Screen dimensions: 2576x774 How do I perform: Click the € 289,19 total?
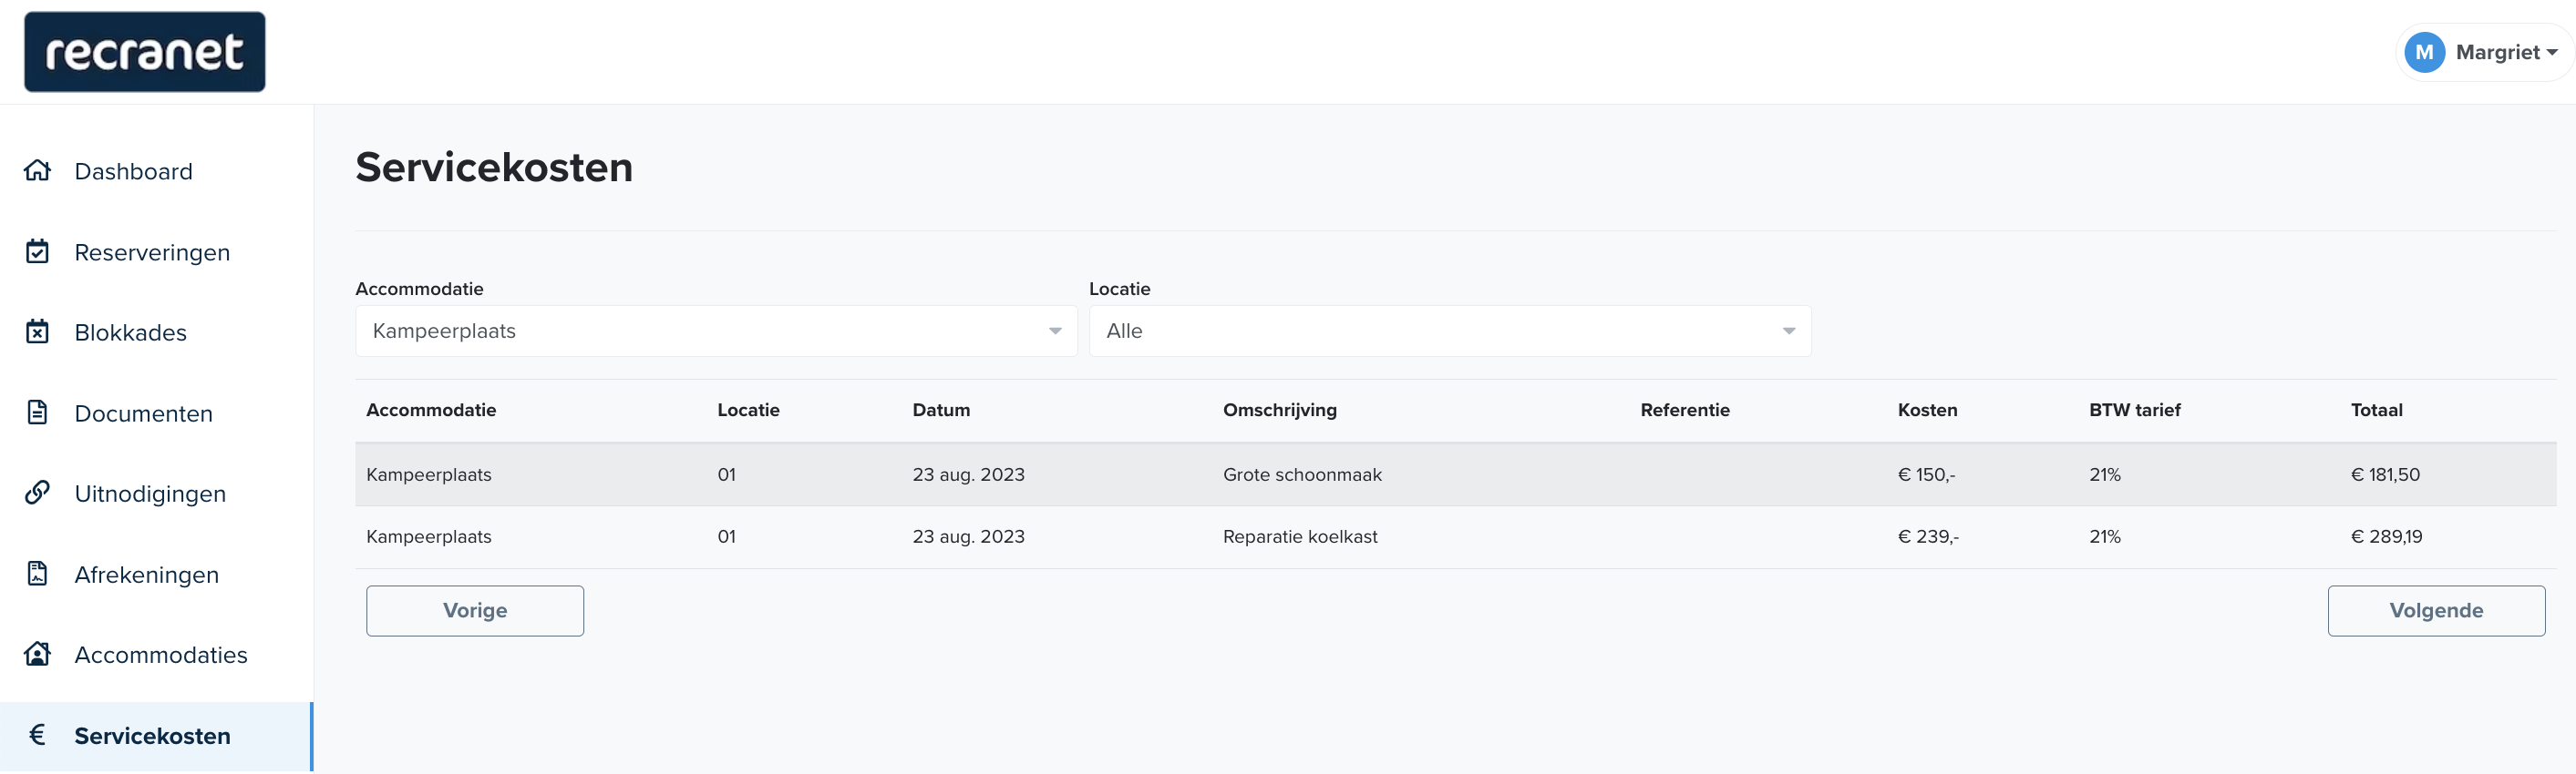point(2386,536)
